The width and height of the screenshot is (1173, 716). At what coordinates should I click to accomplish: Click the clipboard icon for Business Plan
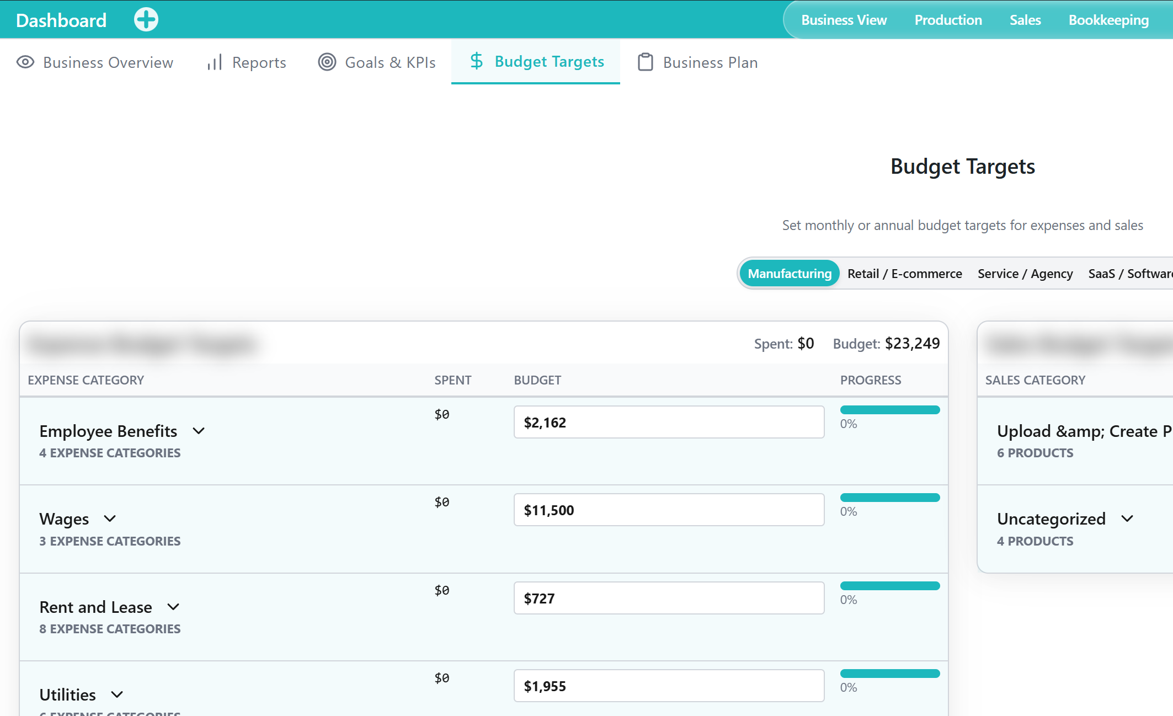646,62
